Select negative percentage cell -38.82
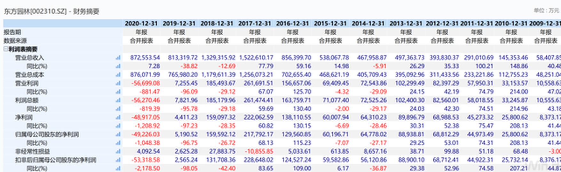Screen dimensions: 561x172 click(x=189, y=66)
